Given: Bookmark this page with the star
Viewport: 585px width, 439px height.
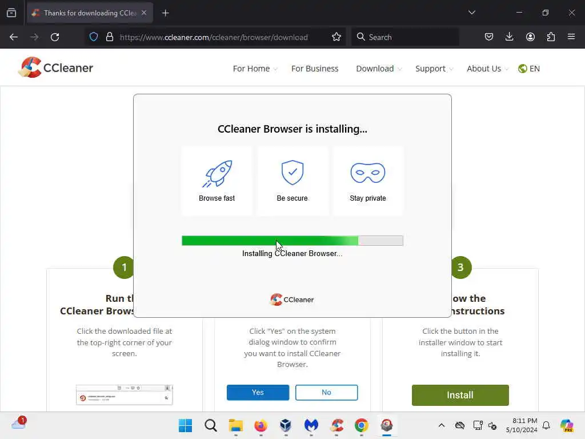Looking at the screenshot, I should coord(336,37).
